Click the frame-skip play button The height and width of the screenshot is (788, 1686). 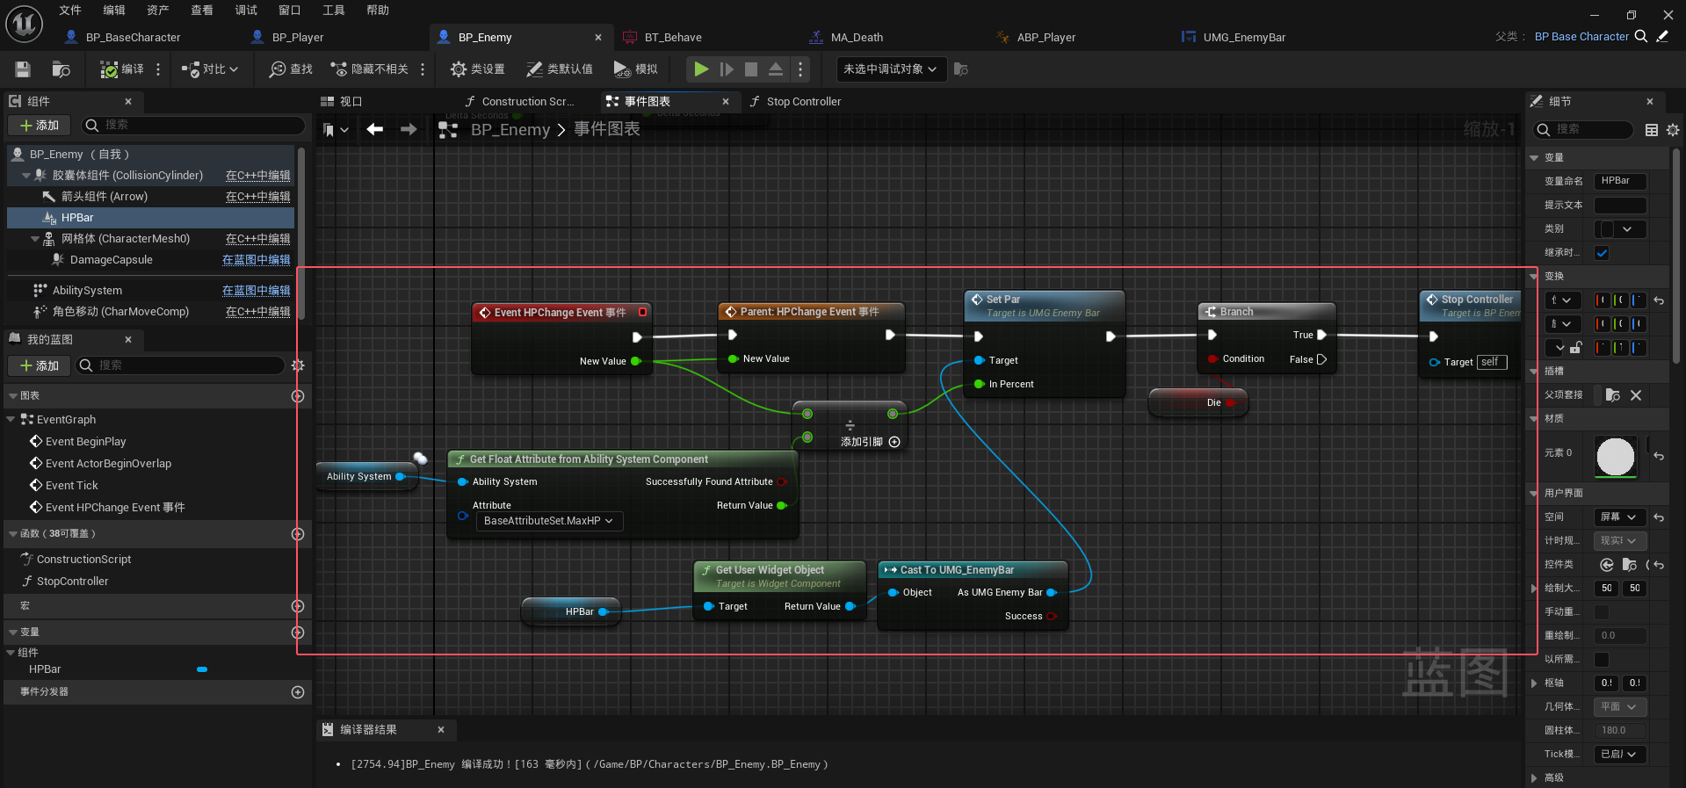click(x=727, y=69)
